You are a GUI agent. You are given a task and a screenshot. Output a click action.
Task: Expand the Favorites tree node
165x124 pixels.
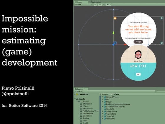click(x=75, y=94)
